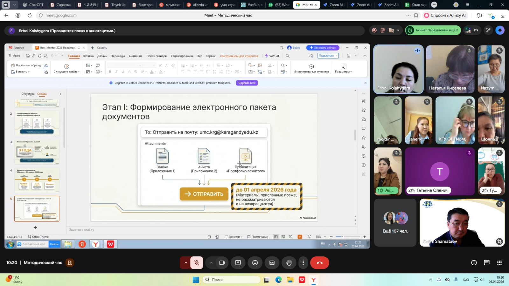Viewport: 509px width, 286px height.
Task: Toggle the camera on in Meet
Action: [222, 263]
